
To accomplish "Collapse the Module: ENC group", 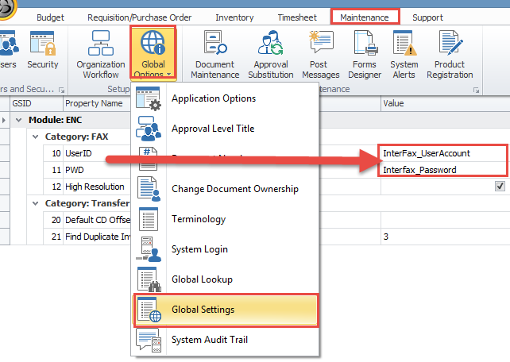I will click(19, 120).
